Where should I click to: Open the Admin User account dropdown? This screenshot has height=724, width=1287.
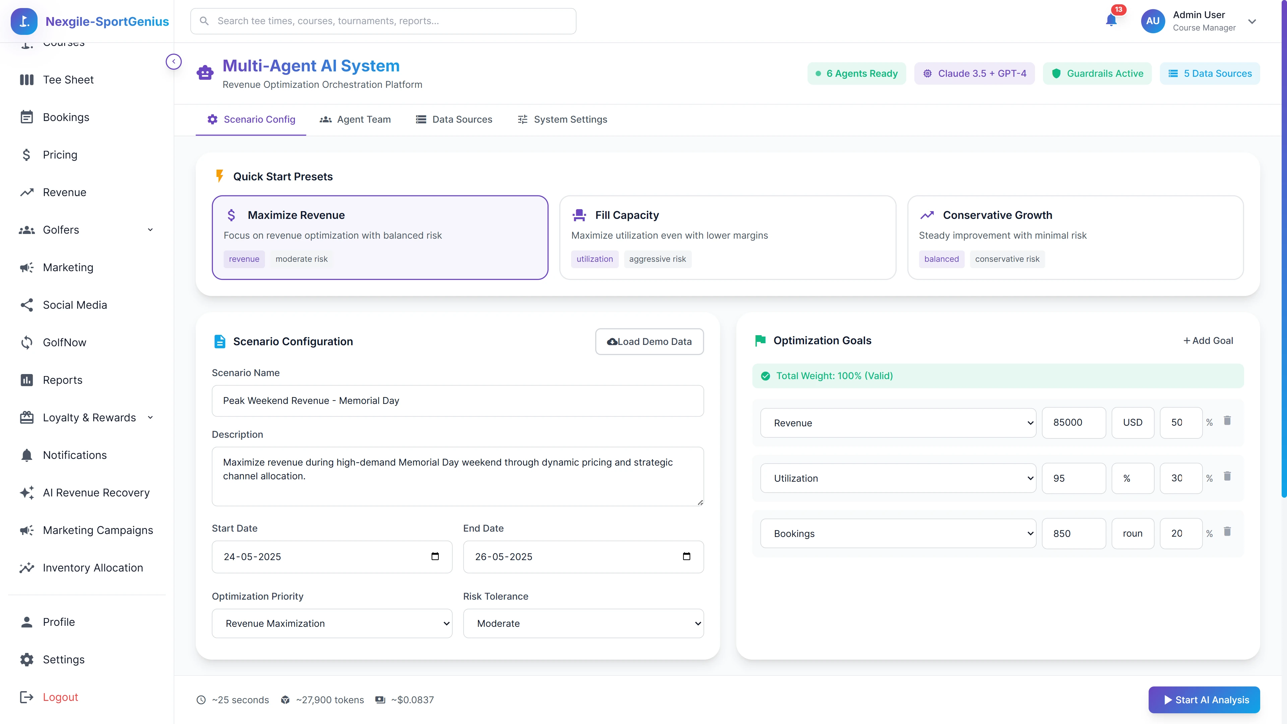click(x=1252, y=21)
